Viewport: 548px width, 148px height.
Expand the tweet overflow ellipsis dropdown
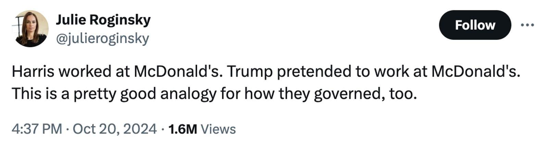point(527,25)
